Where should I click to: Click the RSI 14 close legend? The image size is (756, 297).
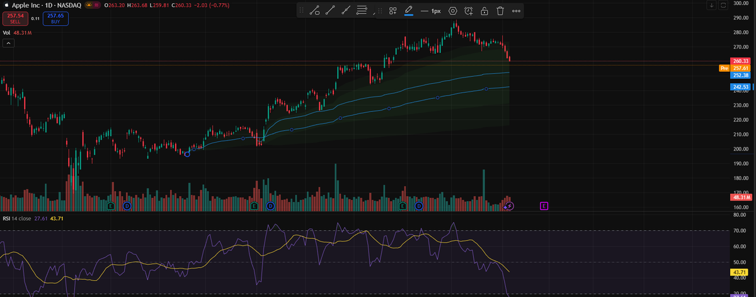click(17, 218)
